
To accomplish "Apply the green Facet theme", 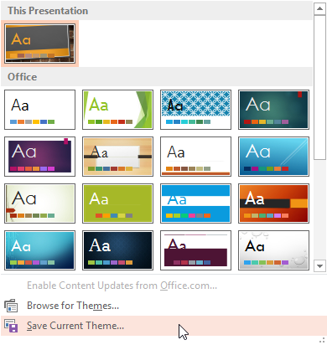I will [117, 110].
